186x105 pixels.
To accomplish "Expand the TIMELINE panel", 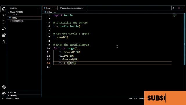I will click(x=13, y=96).
